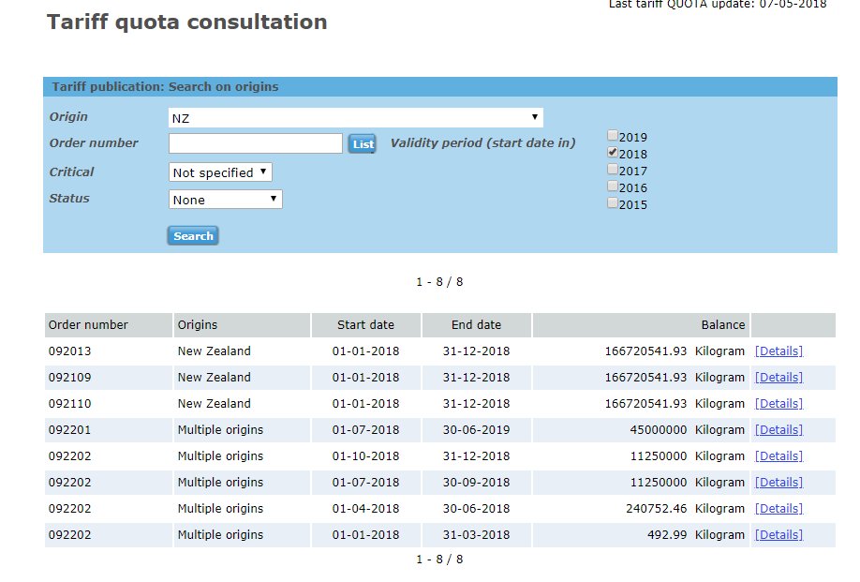Open Details for order 092013
Image resolution: width=860 pixels, height=582 pixels.
point(778,351)
